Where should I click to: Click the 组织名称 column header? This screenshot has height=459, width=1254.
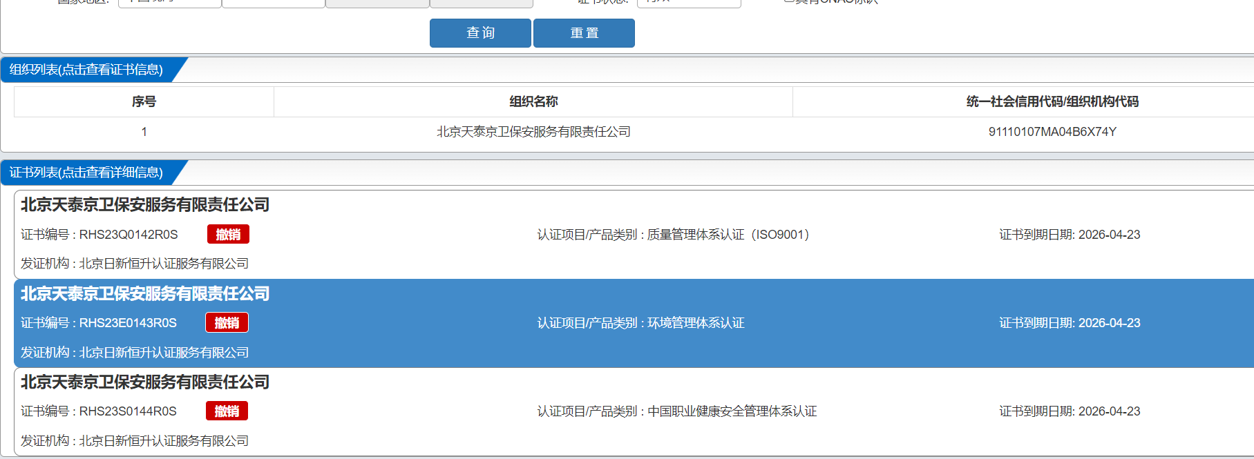[533, 101]
